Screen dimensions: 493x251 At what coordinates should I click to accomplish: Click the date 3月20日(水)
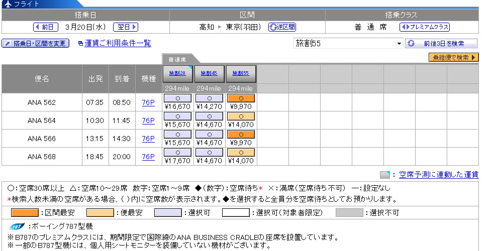point(85,27)
